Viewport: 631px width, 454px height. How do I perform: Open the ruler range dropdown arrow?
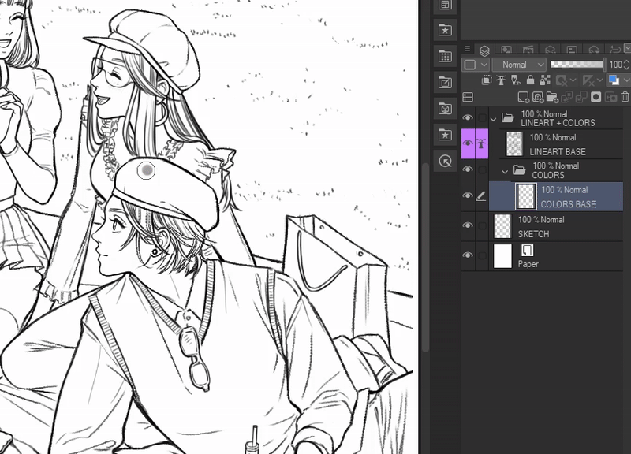[599, 80]
